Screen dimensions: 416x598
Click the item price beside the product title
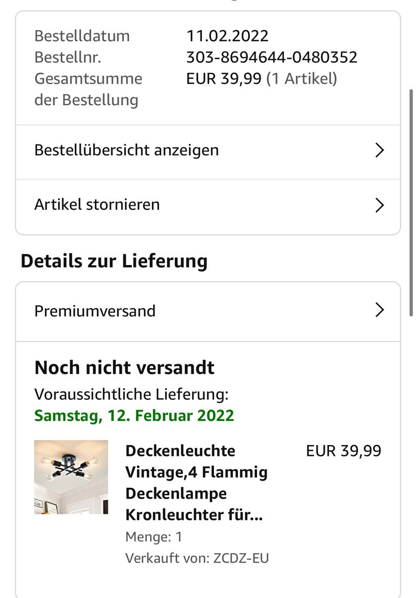click(x=344, y=451)
